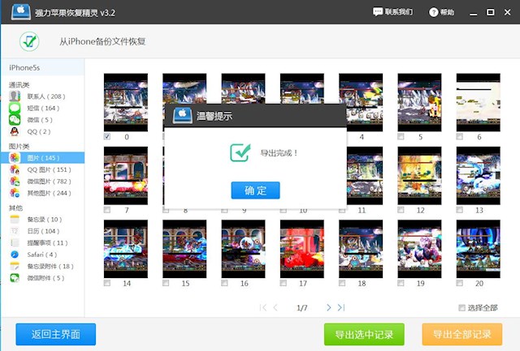Click the QQ (2) penguin icon
Image resolution: width=520 pixels, height=351 pixels.
[x=15, y=131]
